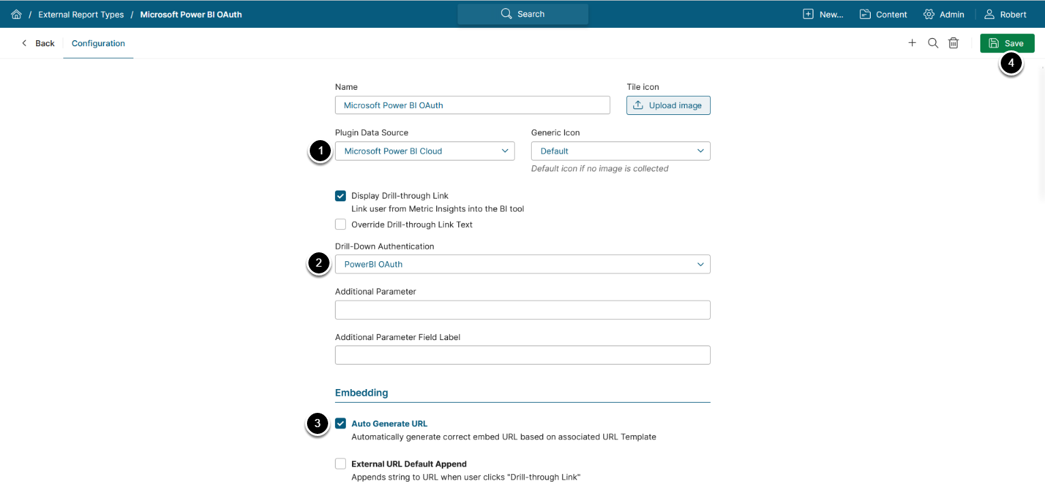Click the plus icon in the toolbar

(912, 43)
